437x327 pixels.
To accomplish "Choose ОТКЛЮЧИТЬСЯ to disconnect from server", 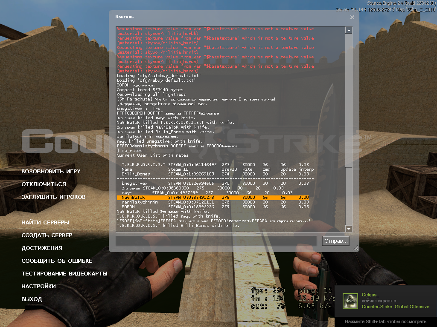I will click(x=44, y=184).
